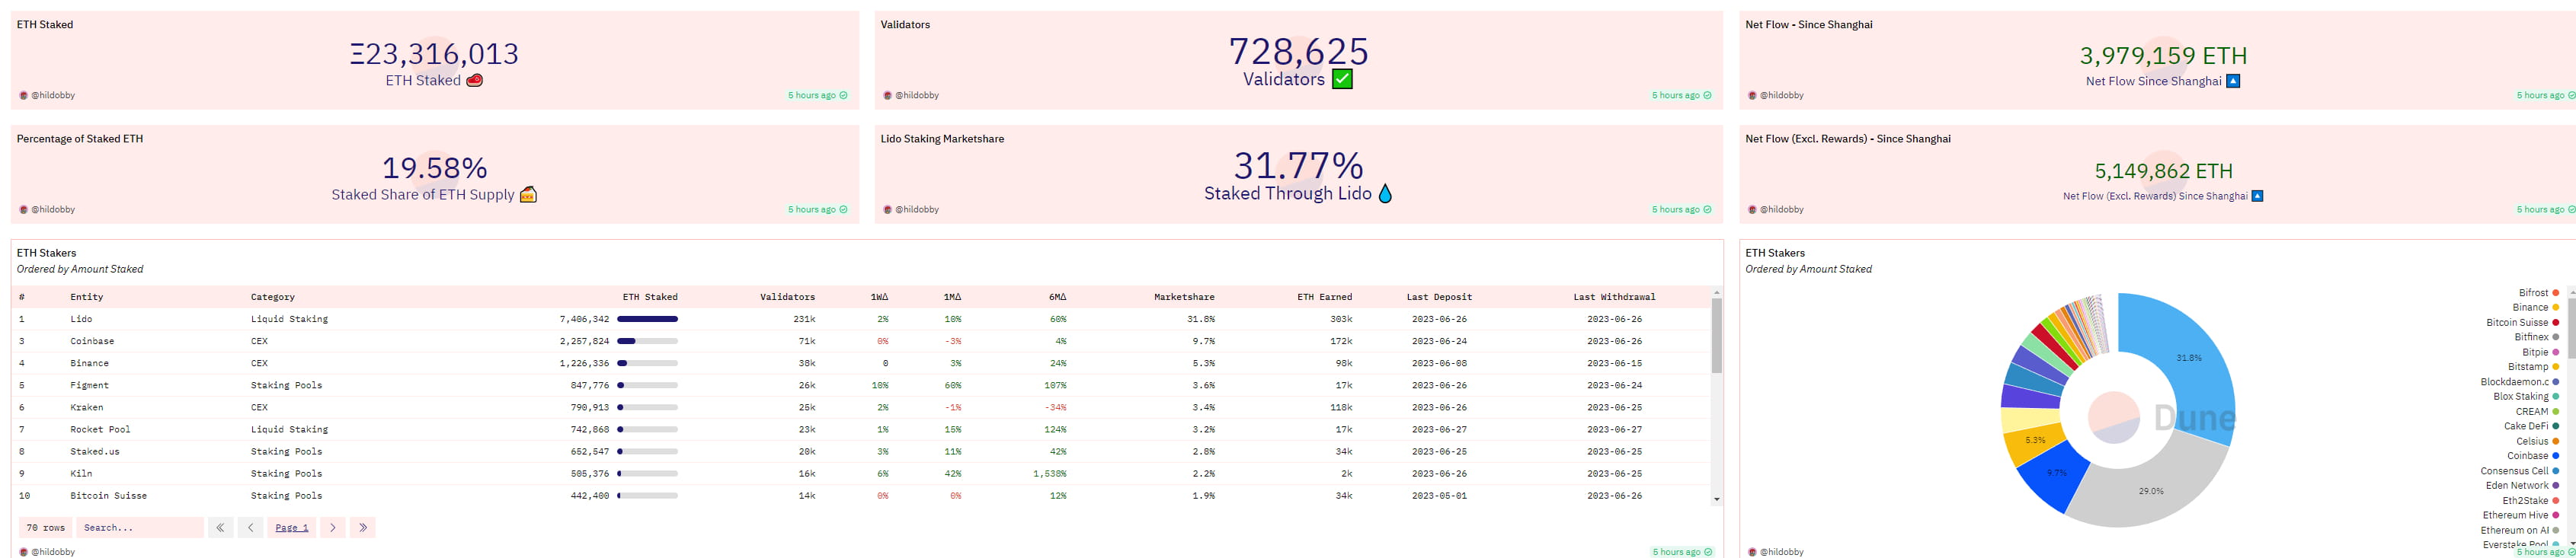Viewport: 2576px width, 558px height.
Task: Sort table by Category column
Action: pos(273,297)
